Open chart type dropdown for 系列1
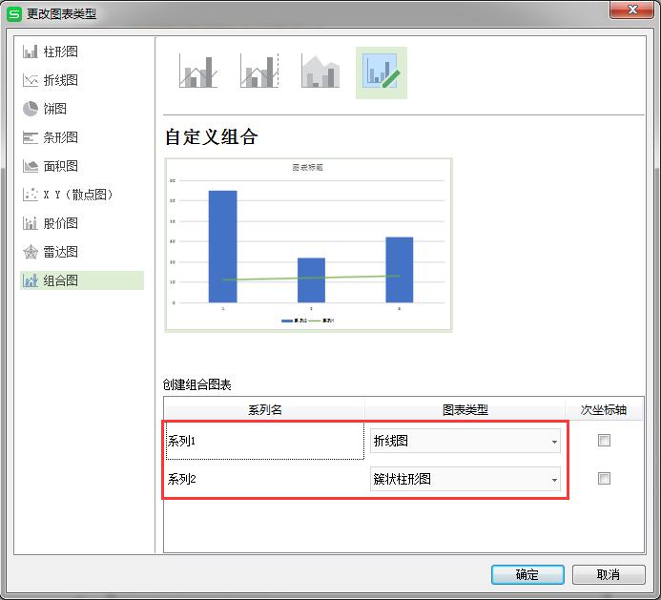661x600 pixels. (465, 441)
